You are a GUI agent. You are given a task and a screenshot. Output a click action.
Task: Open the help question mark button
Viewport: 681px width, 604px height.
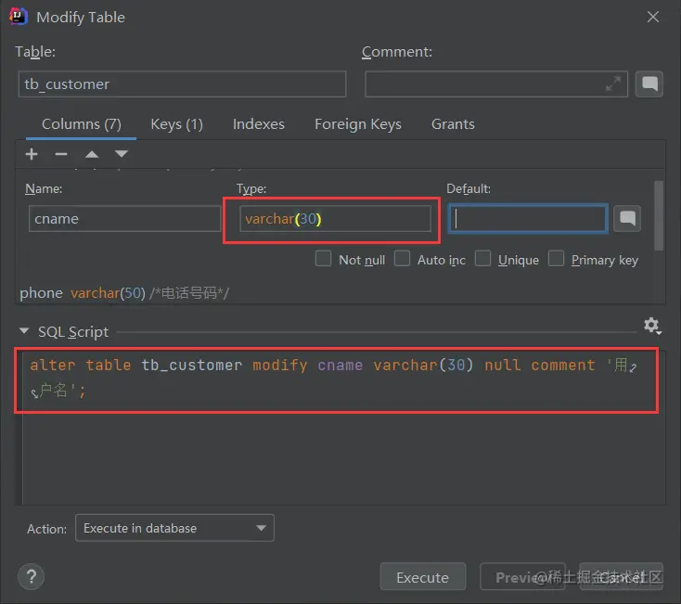(31, 577)
